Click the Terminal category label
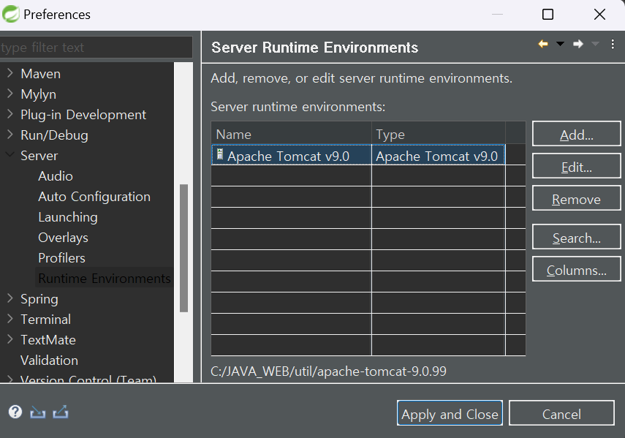This screenshot has height=438, width=625. (46, 320)
